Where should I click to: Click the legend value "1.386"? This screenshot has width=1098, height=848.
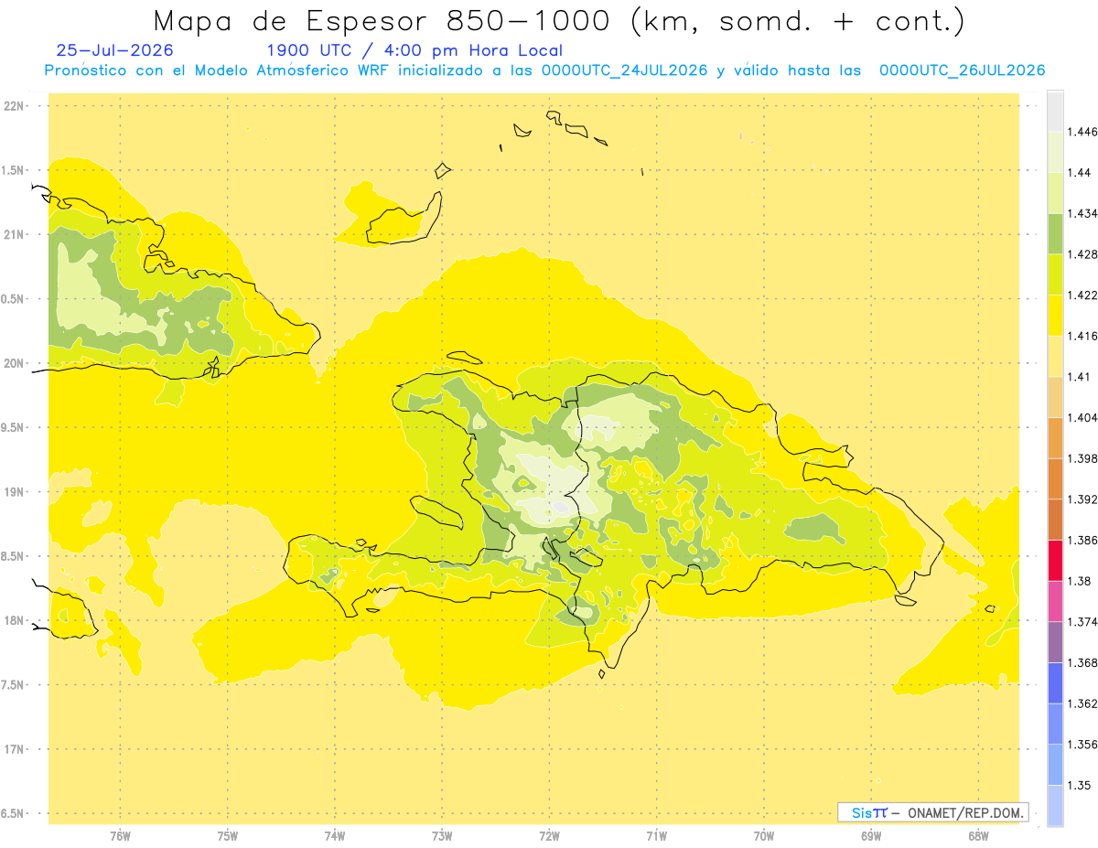click(1084, 540)
